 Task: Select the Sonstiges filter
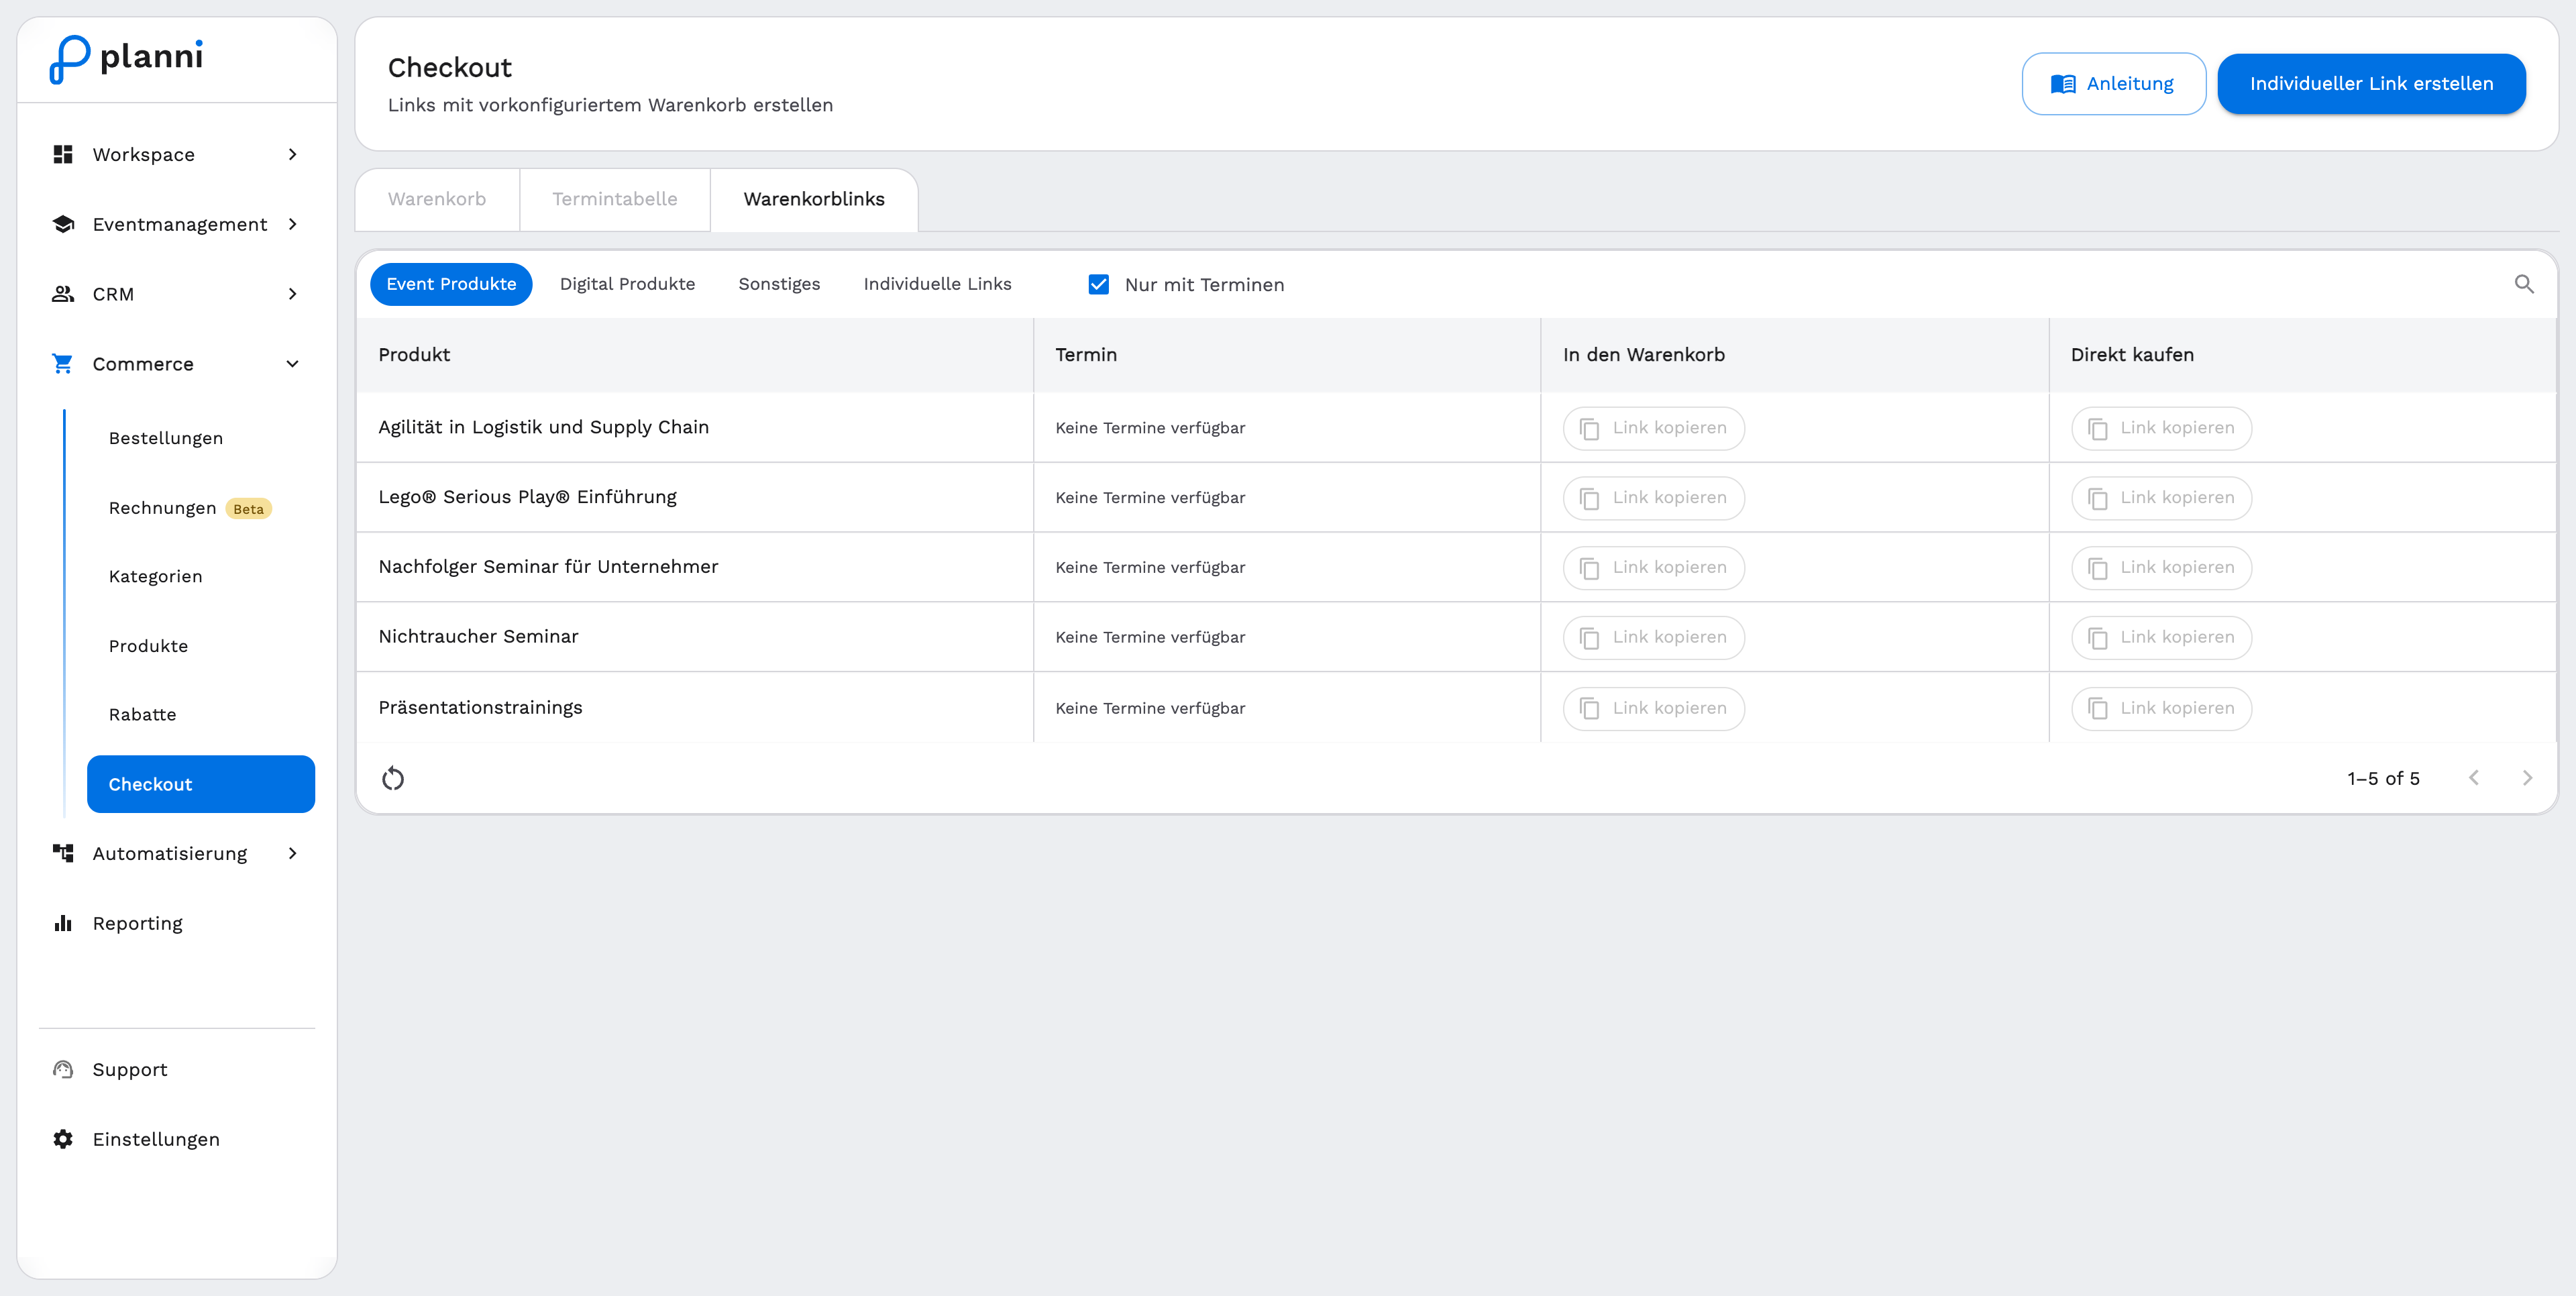coord(779,284)
